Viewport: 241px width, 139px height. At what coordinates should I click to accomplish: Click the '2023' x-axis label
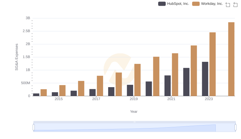[209, 99]
